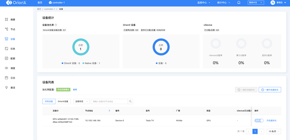Click the notification bell icon
Image resolution: width=290 pixels, height=140 pixels.
[x=239, y=3]
